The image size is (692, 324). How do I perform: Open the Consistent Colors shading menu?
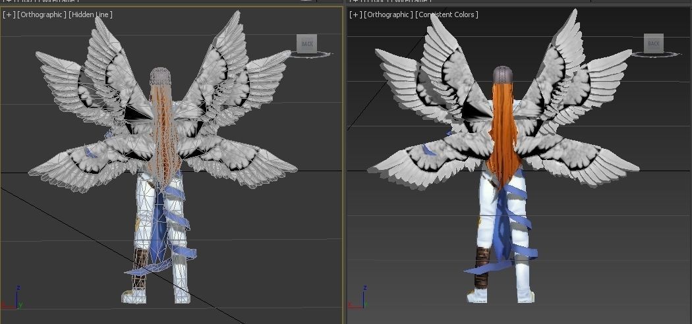pos(447,14)
